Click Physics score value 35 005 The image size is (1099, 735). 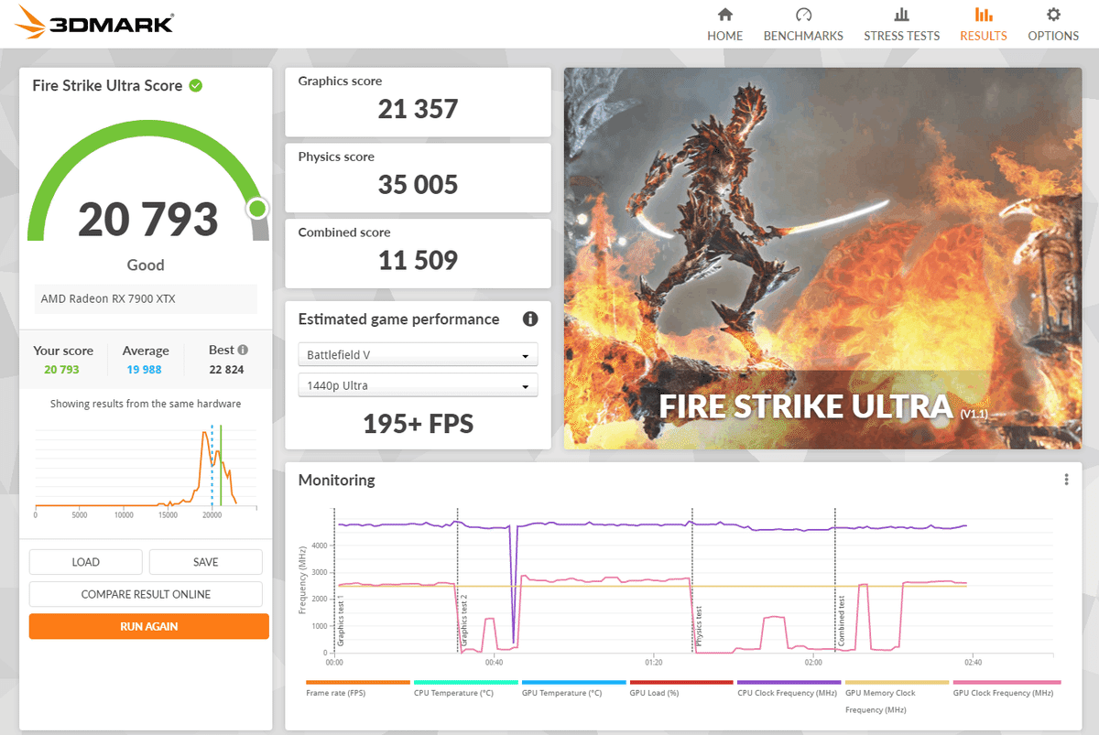(419, 185)
